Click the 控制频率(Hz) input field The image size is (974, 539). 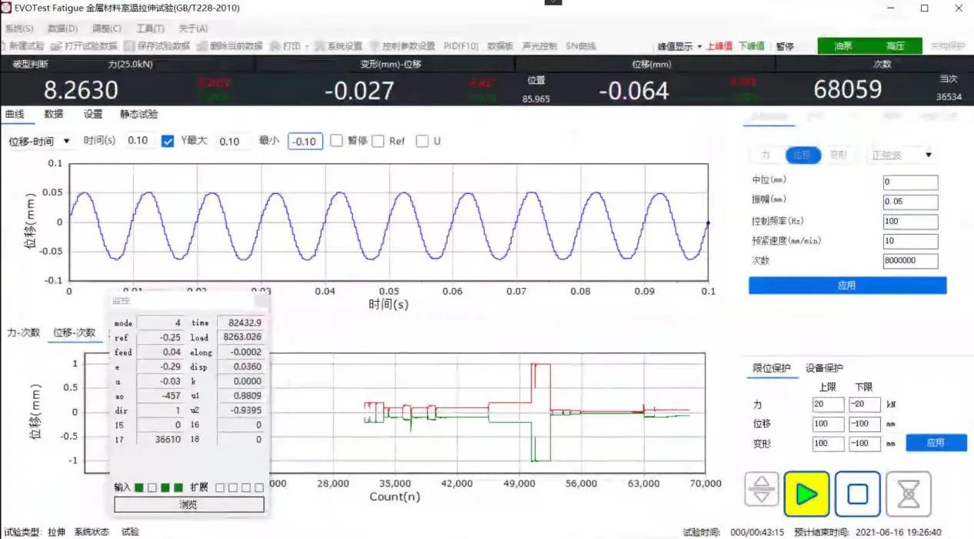tap(911, 222)
